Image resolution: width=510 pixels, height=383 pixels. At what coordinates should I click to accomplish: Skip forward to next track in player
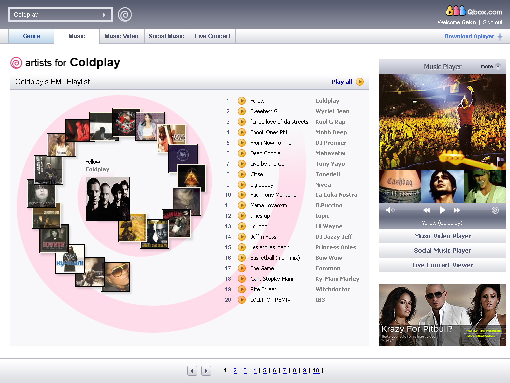(457, 210)
